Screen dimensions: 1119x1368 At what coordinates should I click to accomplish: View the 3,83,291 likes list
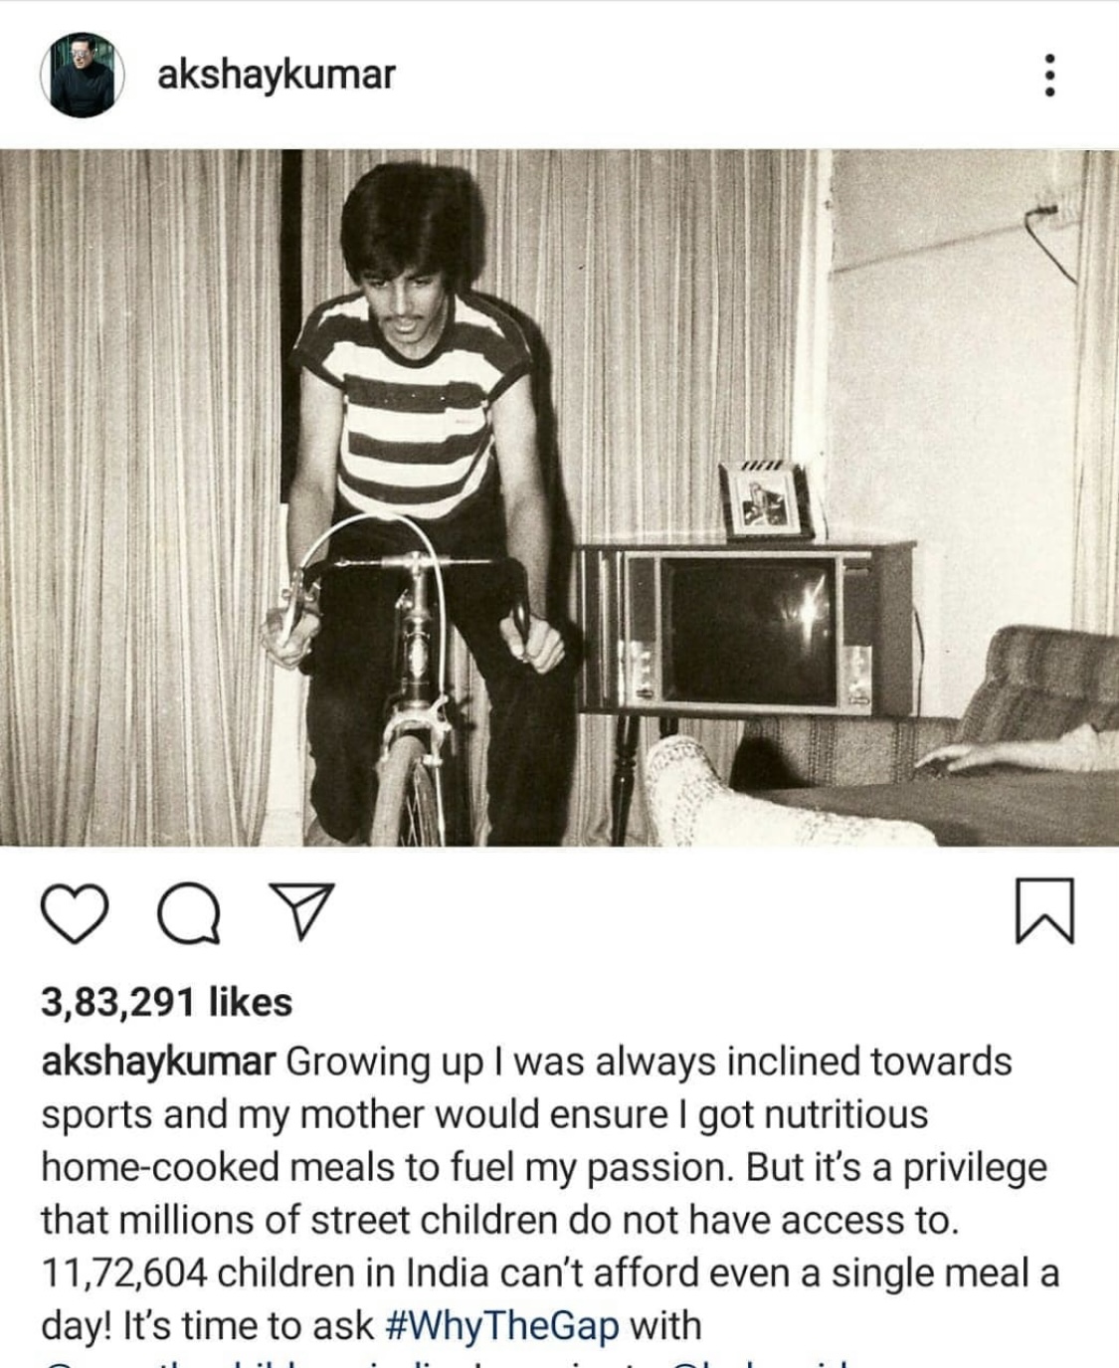point(166,1002)
